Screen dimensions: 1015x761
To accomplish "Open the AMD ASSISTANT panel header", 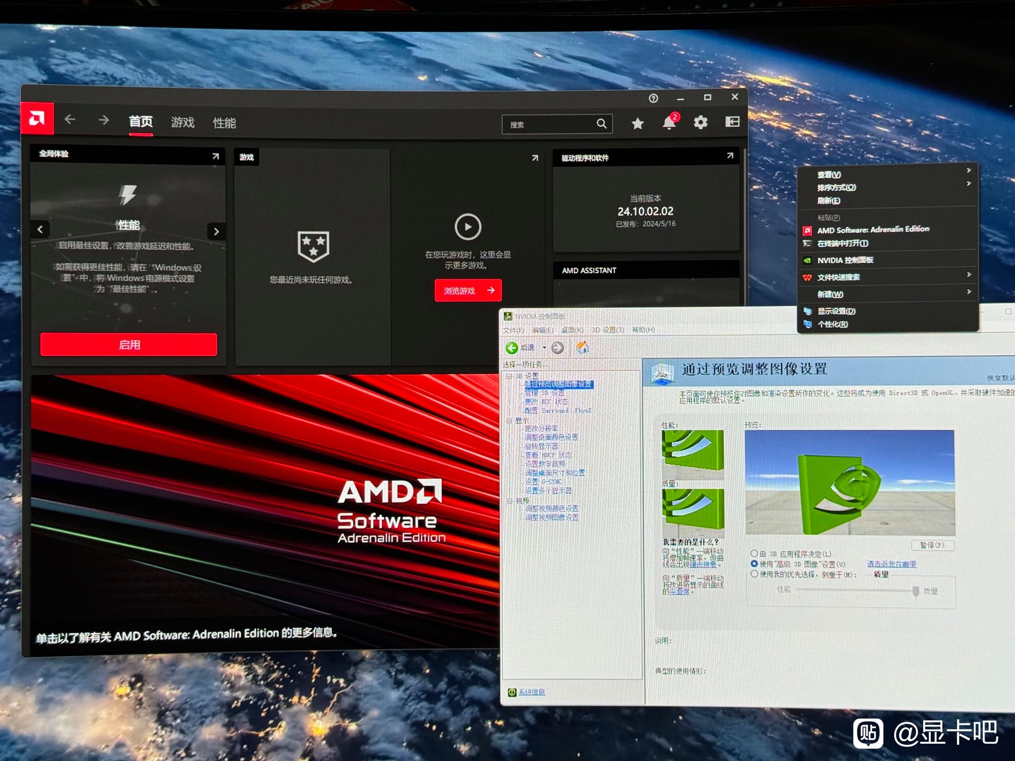I will (646, 270).
